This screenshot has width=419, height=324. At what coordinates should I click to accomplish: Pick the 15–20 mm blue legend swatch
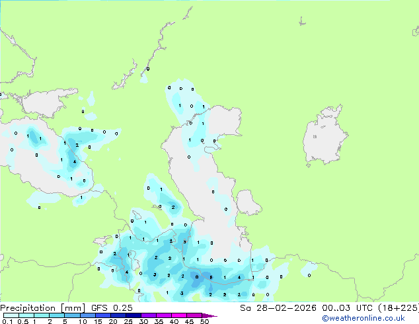click(x=102, y=315)
